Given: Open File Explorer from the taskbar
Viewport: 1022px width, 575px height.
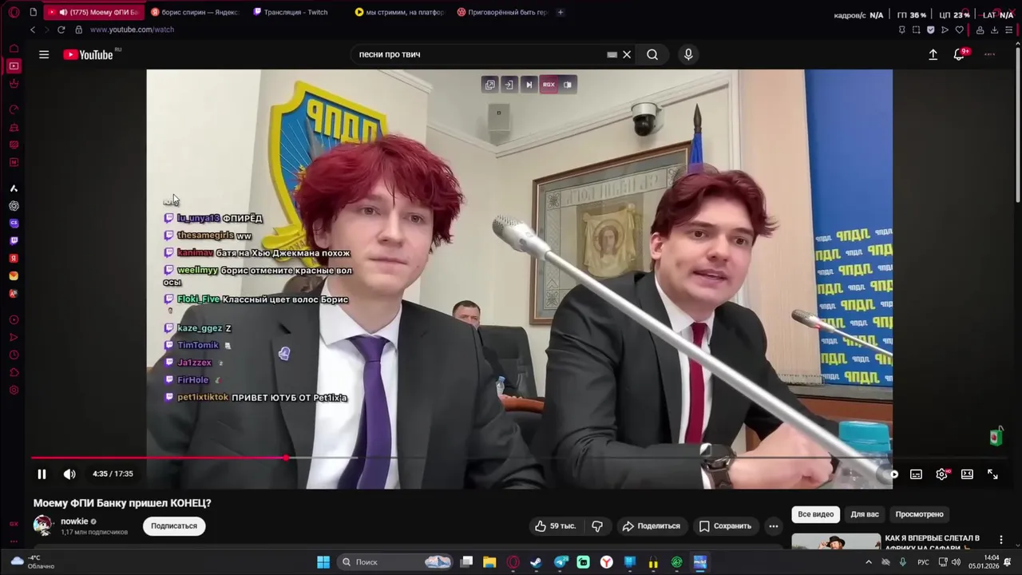Looking at the screenshot, I should (489, 562).
